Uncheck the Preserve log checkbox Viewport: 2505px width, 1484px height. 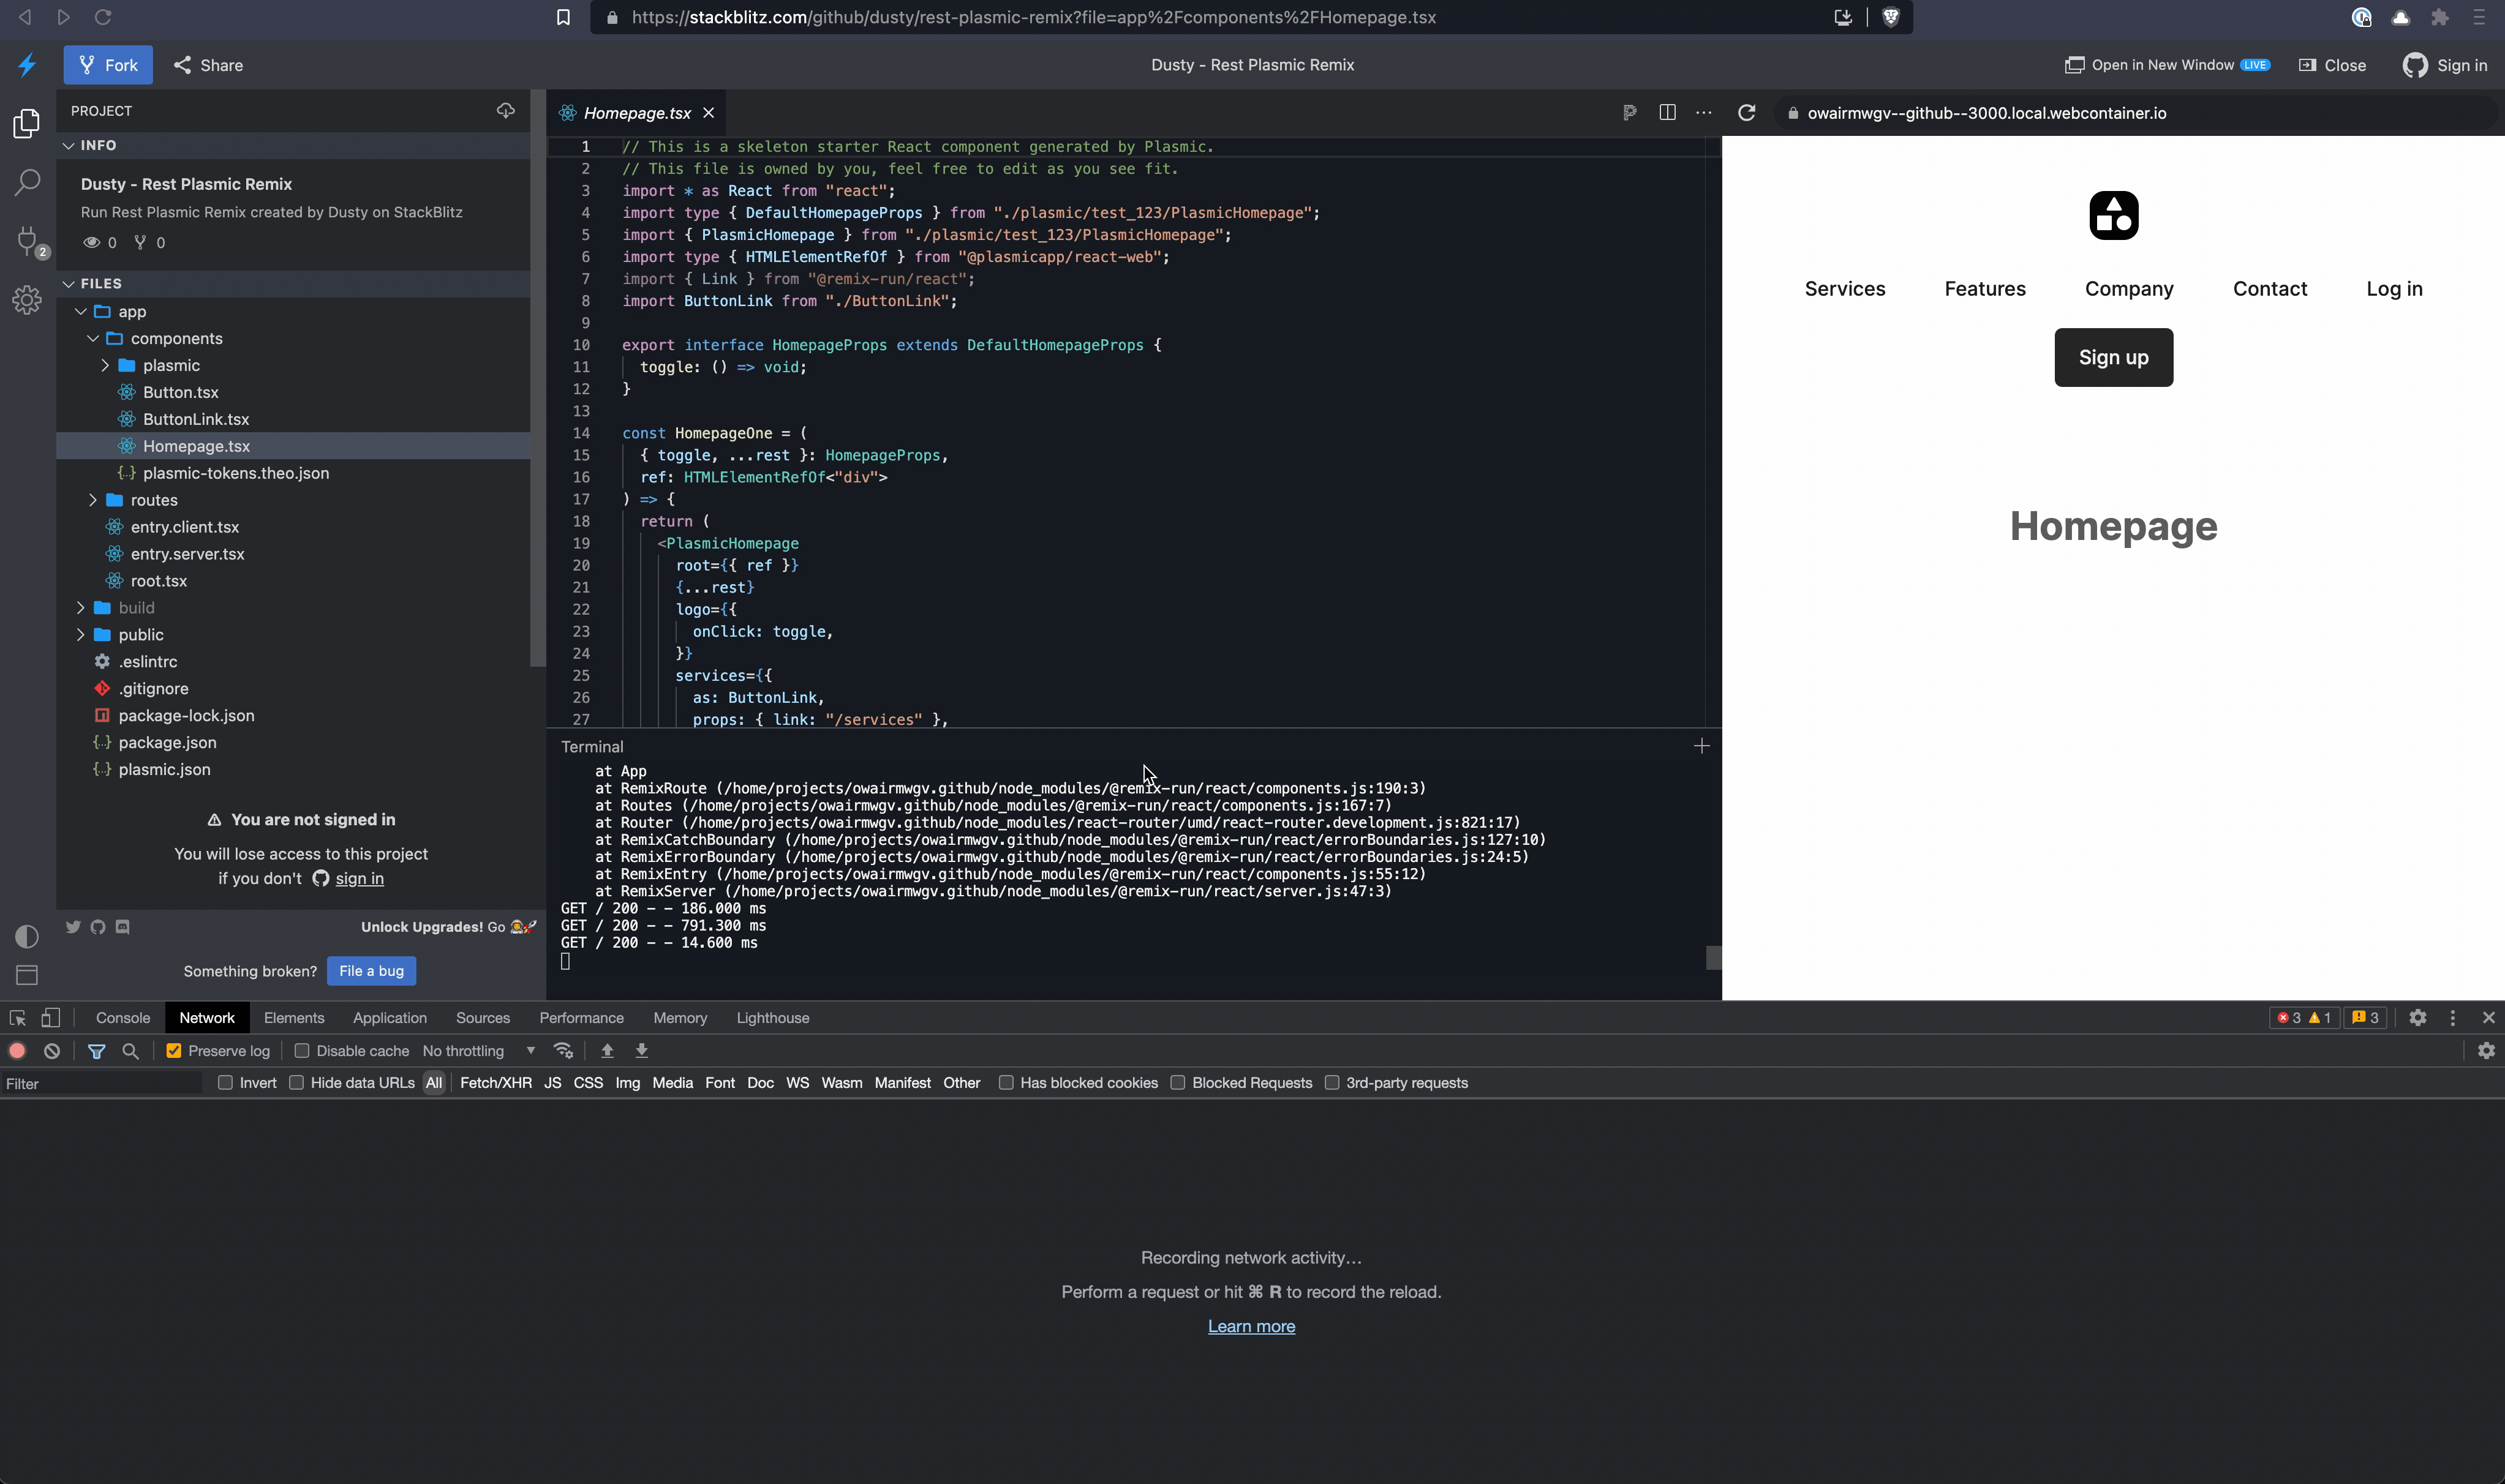click(x=174, y=1051)
